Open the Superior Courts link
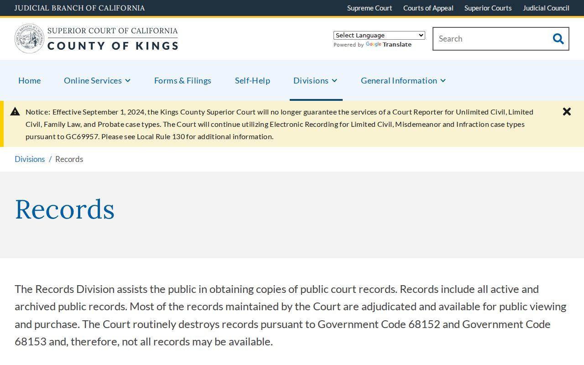 click(x=488, y=8)
